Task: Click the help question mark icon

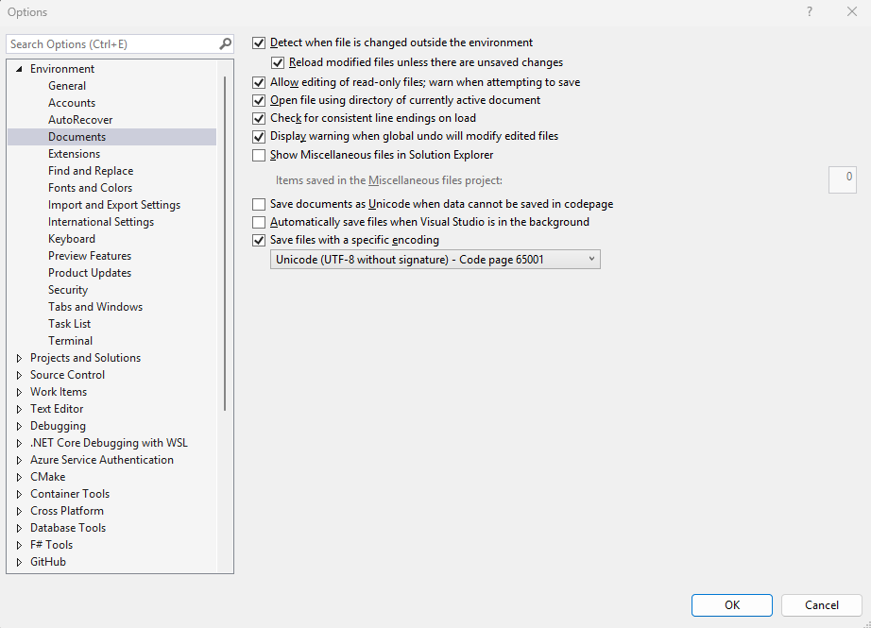Action: point(810,12)
